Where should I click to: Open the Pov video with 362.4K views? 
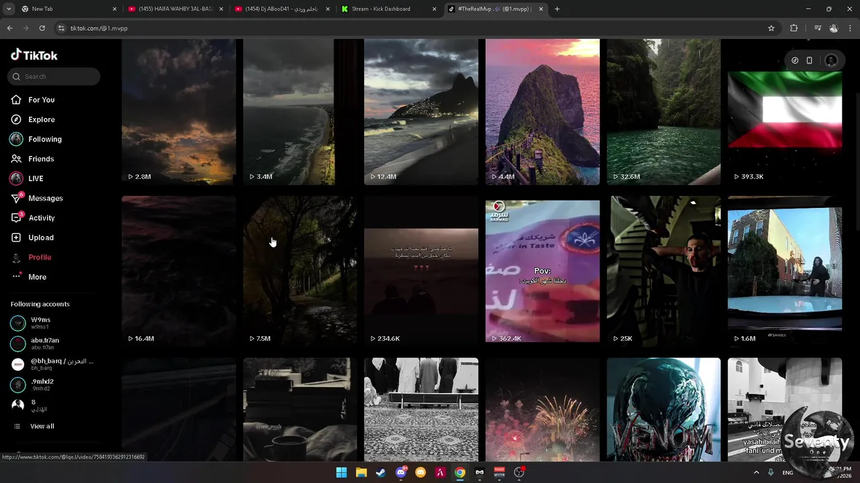pos(542,271)
